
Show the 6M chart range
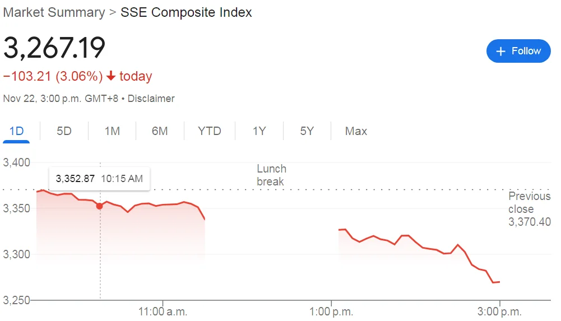click(x=160, y=131)
